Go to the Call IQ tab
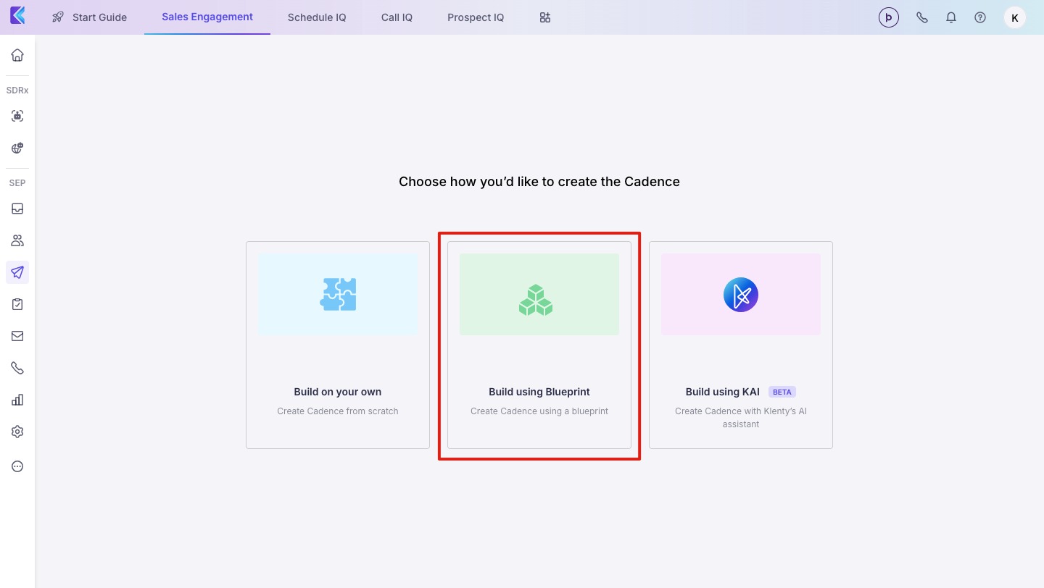 coord(397,17)
